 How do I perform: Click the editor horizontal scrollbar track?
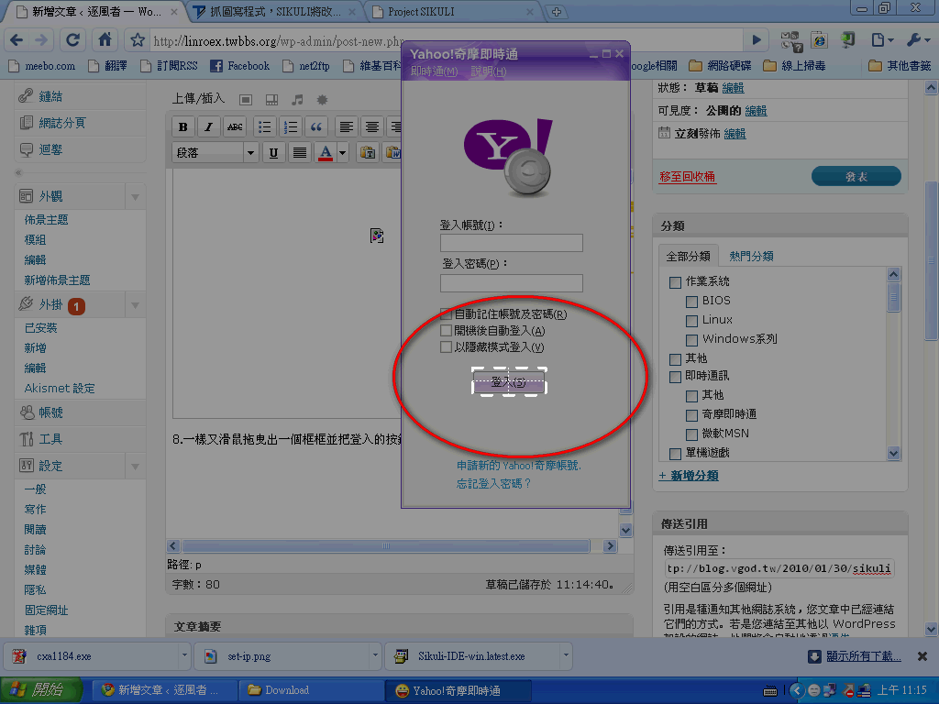pos(386,546)
